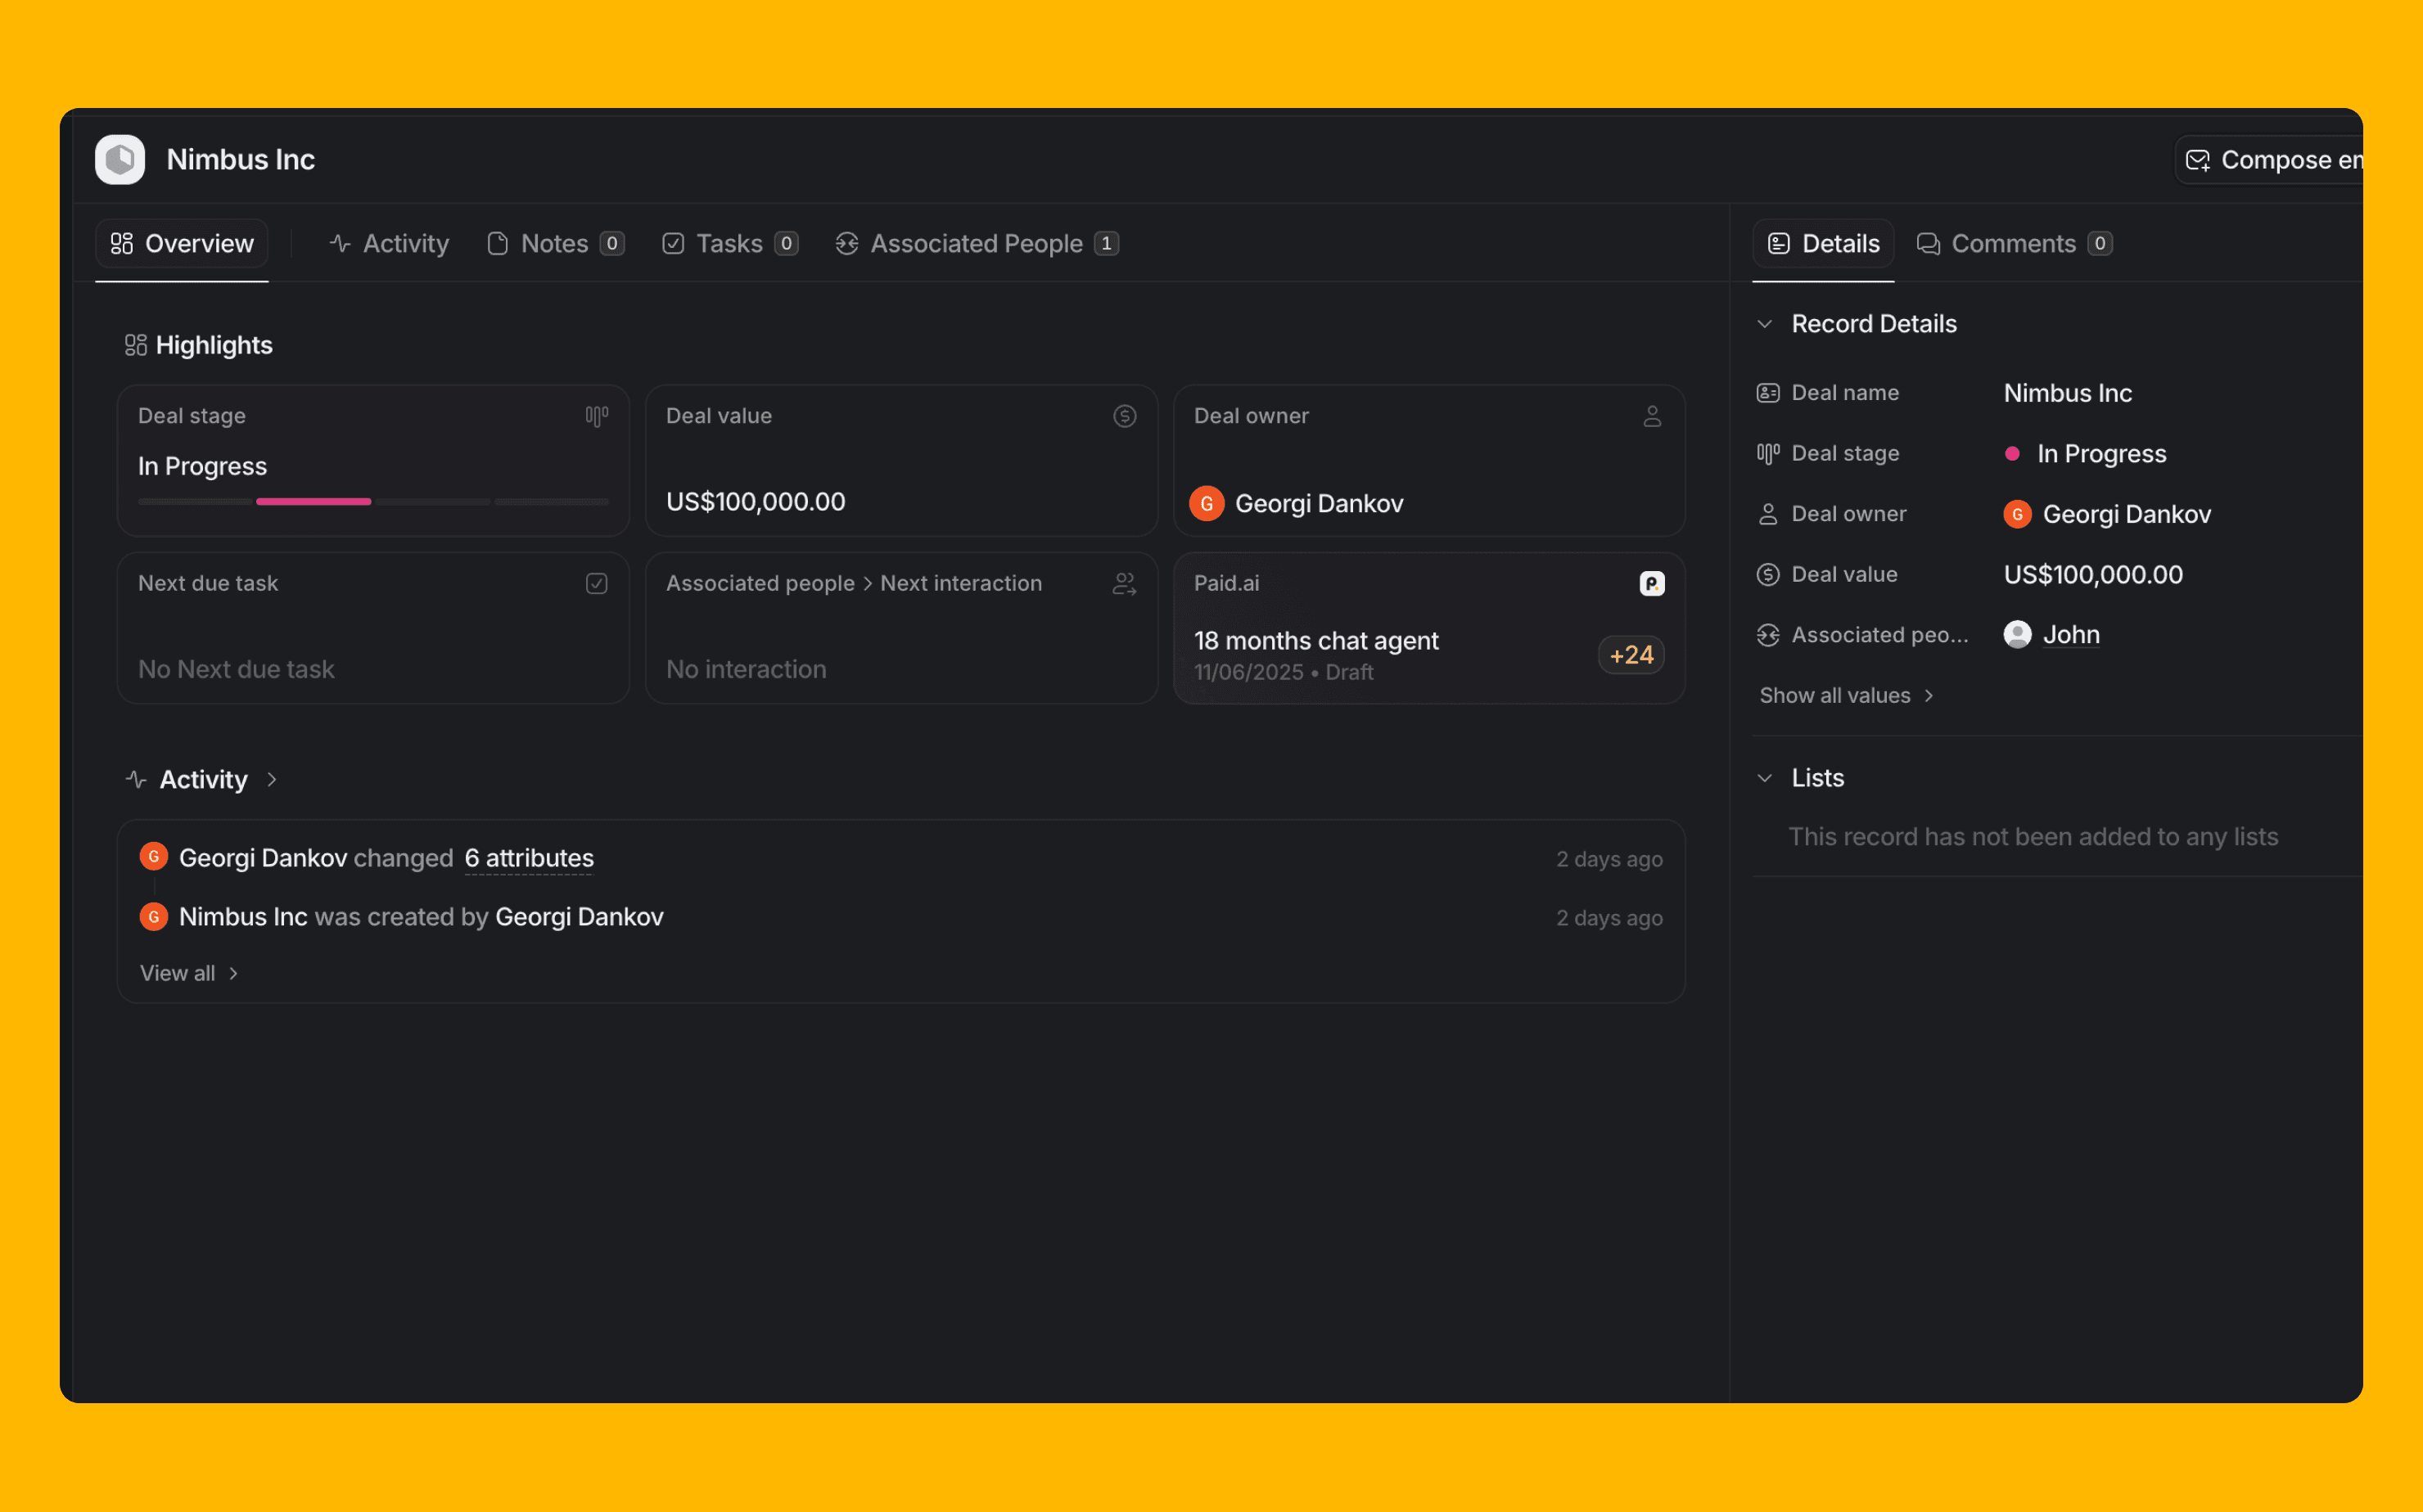Click John's avatar in Record Details

[x=2017, y=634]
